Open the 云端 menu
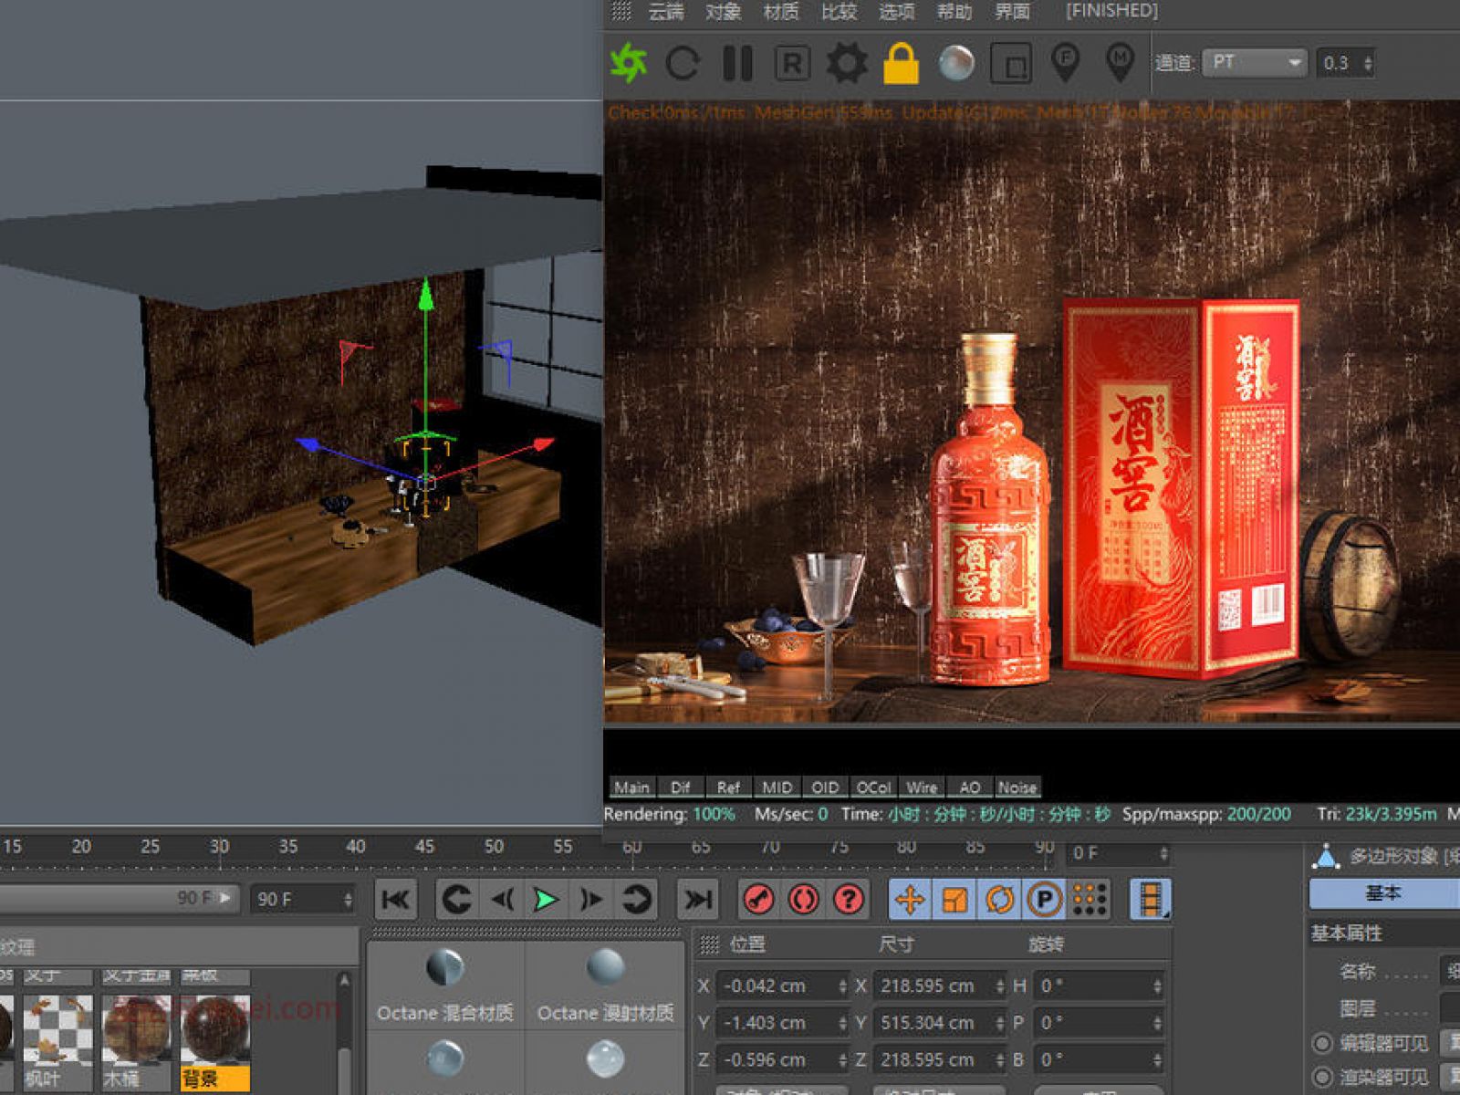The image size is (1460, 1095). pos(665,11)
